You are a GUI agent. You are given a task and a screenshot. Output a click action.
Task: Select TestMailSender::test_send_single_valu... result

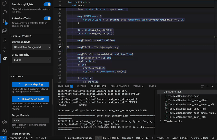click(x=192, y=113)
